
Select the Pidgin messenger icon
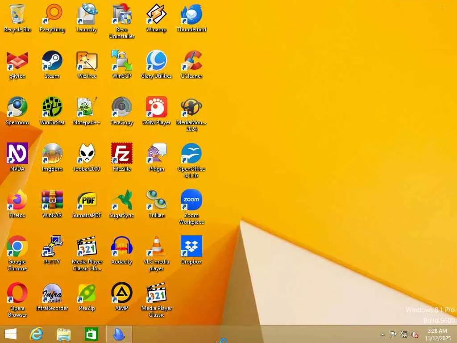(x=157, y=157)
